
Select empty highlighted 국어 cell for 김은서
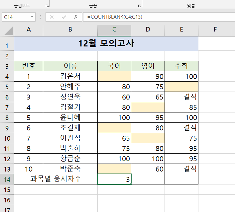coord(114,76)
